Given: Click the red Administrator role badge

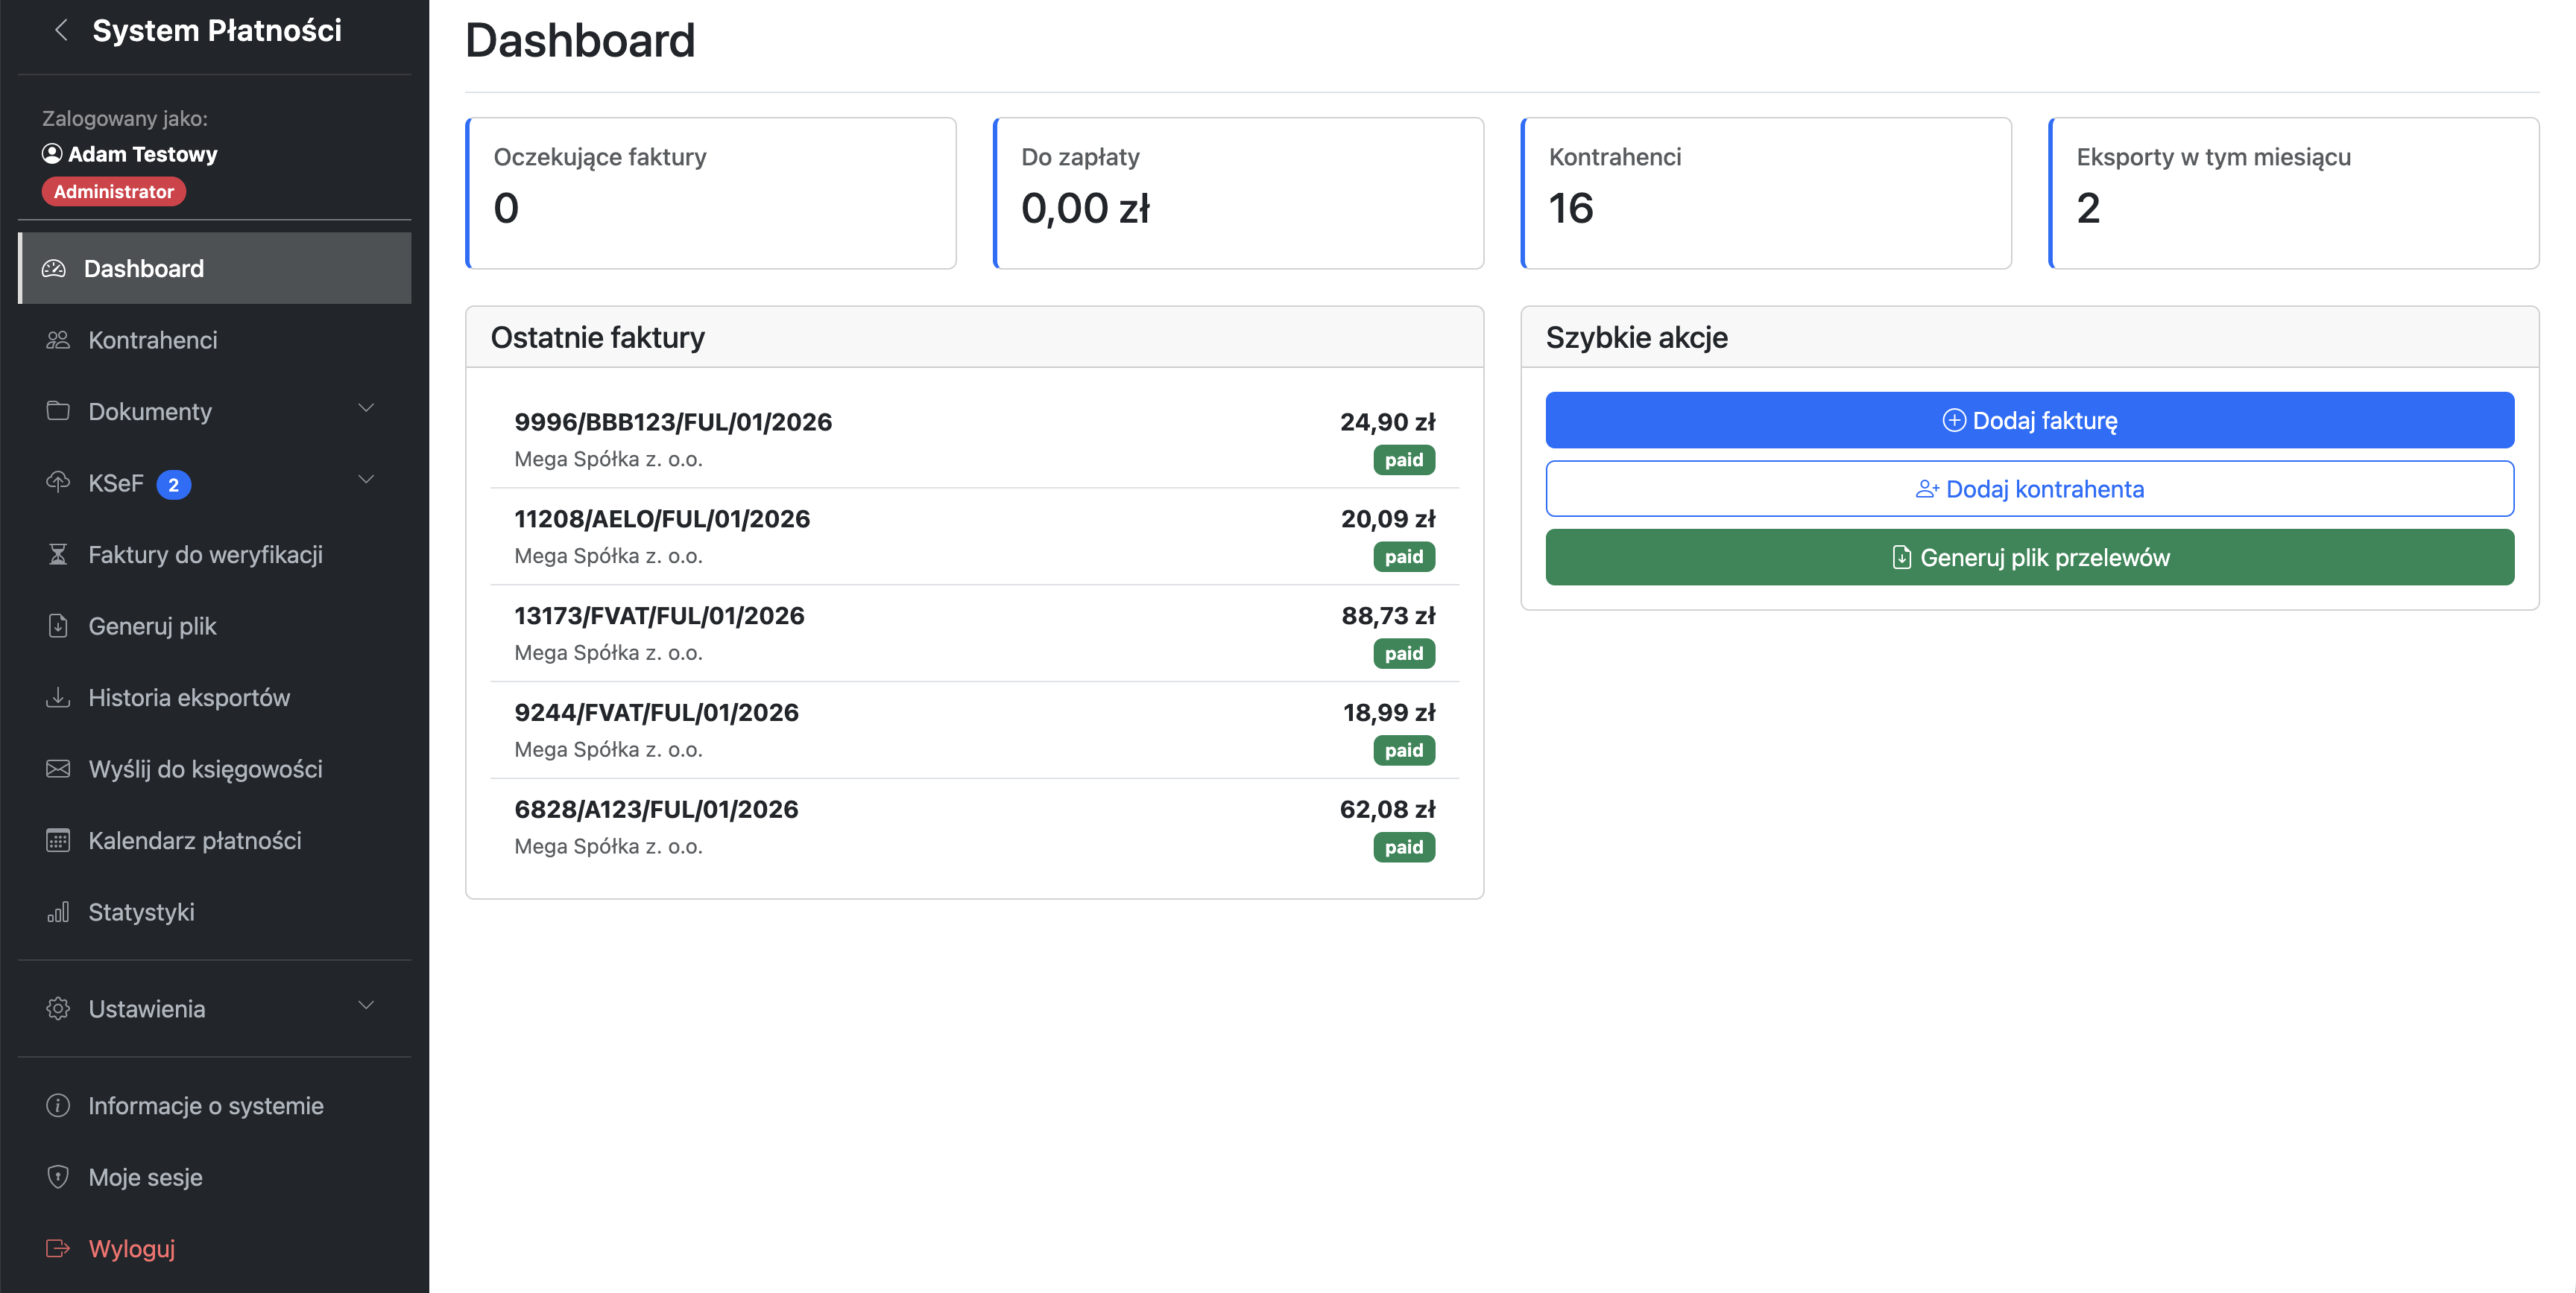Looking at the screenshot, I should click(114, 191).
